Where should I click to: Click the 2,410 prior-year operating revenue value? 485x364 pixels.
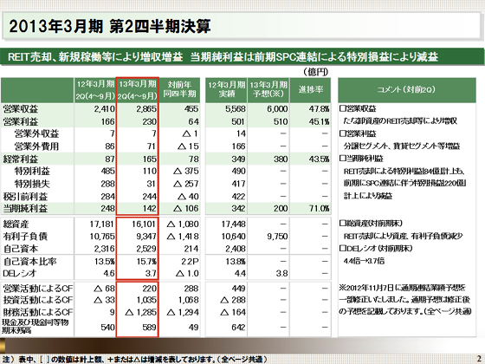(104, 109)
